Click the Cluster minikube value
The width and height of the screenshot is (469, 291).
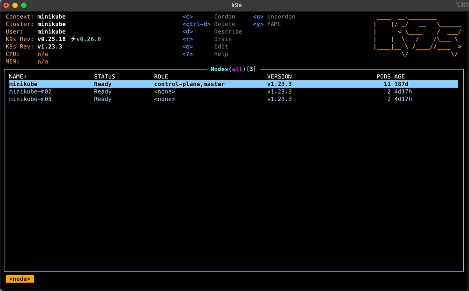pos(51,24)
